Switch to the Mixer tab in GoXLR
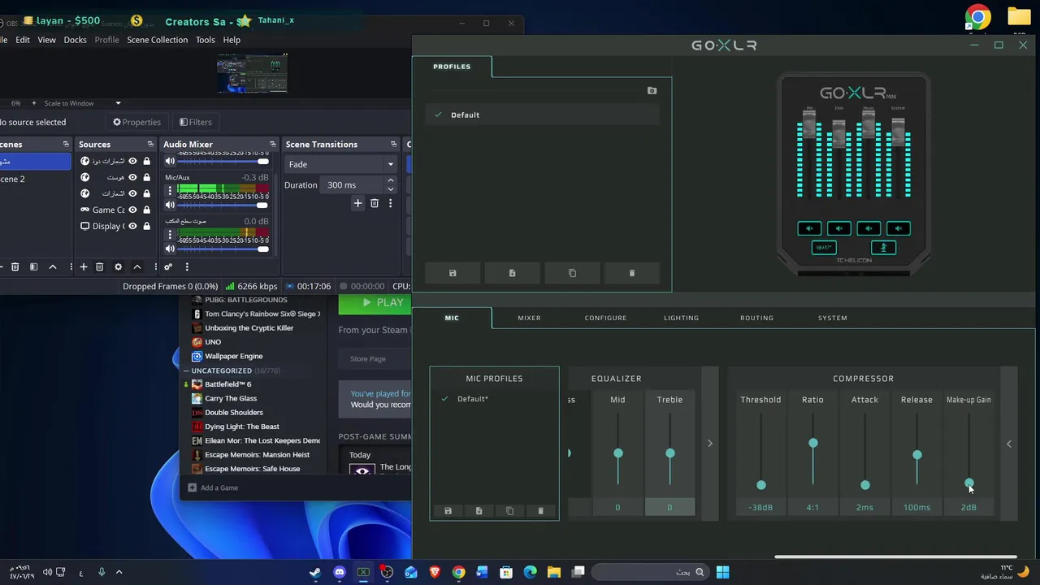This screenshot has height=585, width=1040. tap(529, 318)
